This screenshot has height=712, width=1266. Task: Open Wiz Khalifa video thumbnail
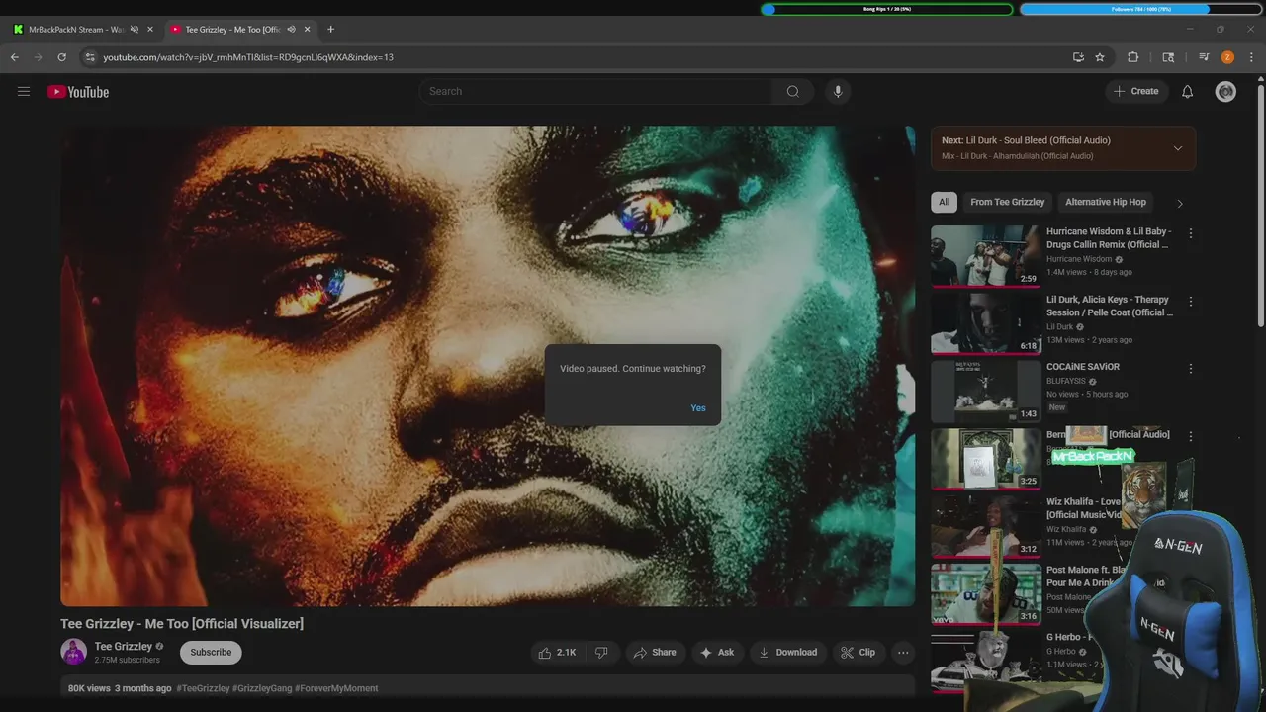985,526
